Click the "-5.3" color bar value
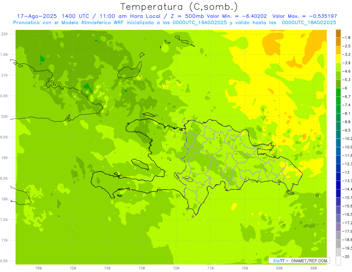 346,80
